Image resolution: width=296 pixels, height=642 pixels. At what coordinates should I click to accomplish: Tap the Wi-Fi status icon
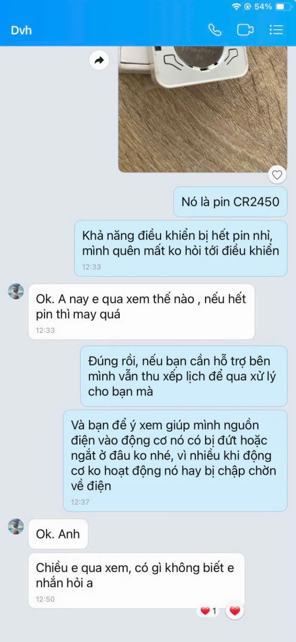click(236, 6)
